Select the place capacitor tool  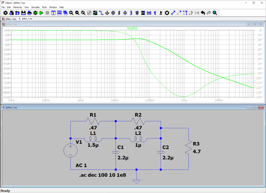point(125,13)
